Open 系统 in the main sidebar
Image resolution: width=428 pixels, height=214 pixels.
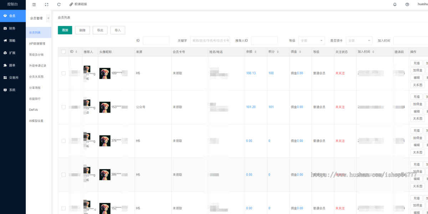coord(13,90)
